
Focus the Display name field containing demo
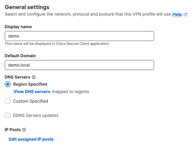[79, 36]
